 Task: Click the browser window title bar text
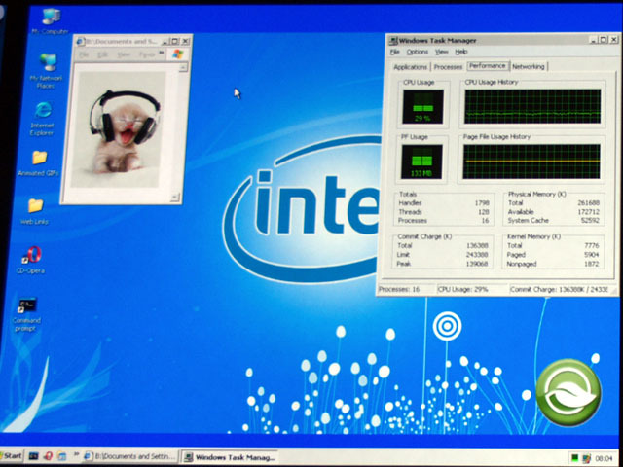(x=122, y=41)
